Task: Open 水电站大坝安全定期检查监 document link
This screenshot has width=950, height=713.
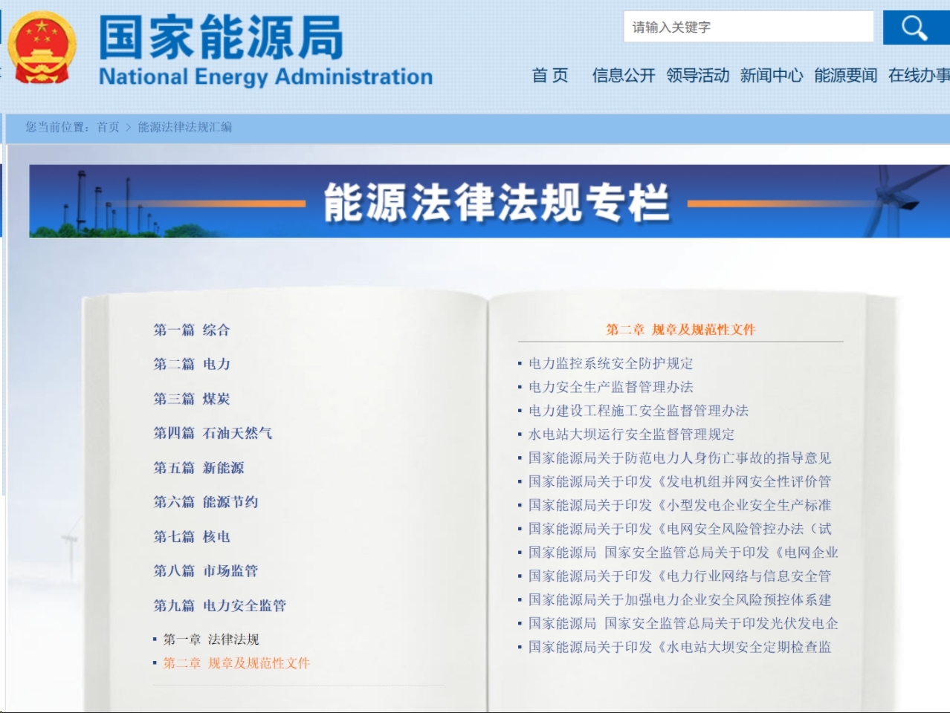Action: coord(679,648)
